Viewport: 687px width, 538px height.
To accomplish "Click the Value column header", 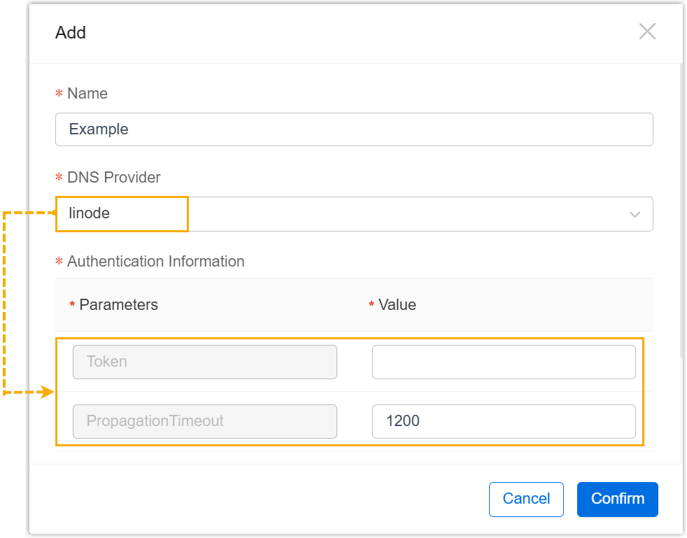I will click(x=397, y=305).
